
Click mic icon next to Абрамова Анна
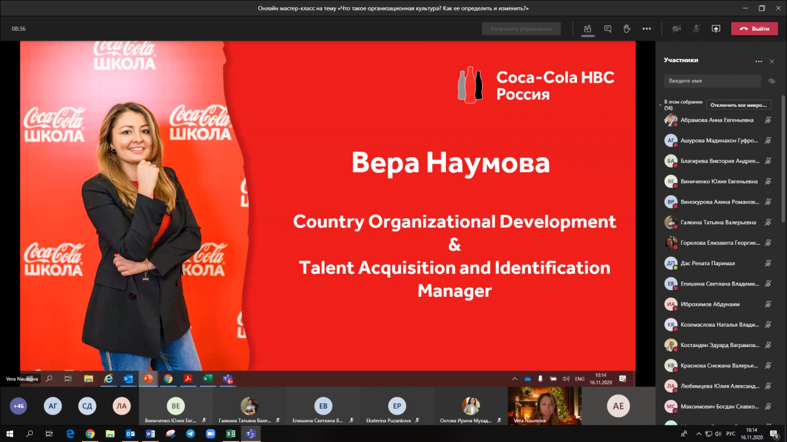tap(768, 120)
